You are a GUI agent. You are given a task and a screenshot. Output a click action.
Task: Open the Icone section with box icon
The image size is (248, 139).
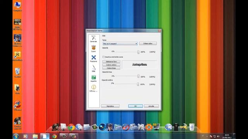tap(93, 49)
